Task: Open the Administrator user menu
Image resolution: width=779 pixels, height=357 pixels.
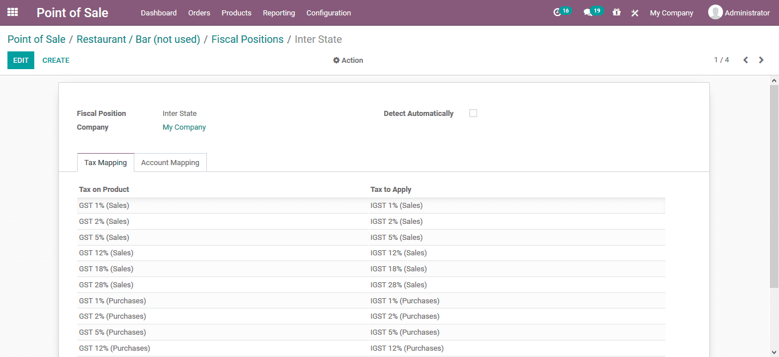Action: click(739, 12)
